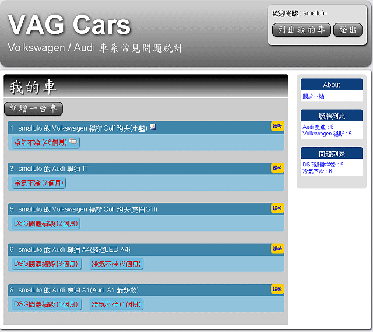
Task: Edit car 6 Audi A4 超炫LED
Action: point(277,249)
